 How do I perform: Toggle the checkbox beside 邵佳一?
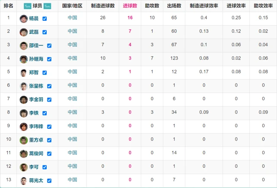click(x=49, y=46)
